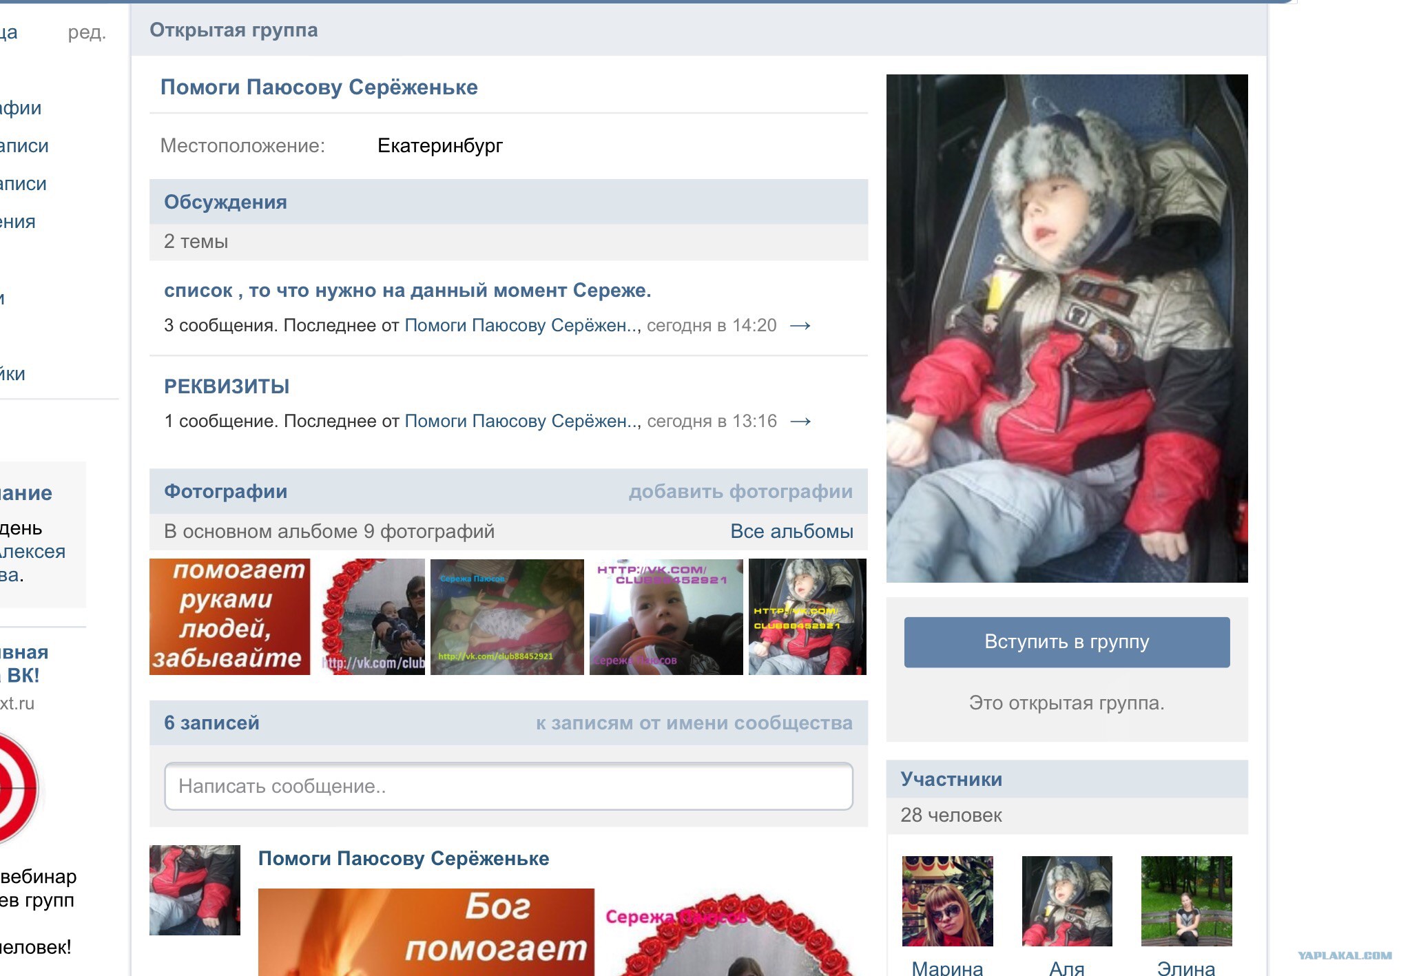The image size is (1410, 976).
Task: Open the orange 'помогает руками людей' photo thumbnail
Action: (229, 616)
